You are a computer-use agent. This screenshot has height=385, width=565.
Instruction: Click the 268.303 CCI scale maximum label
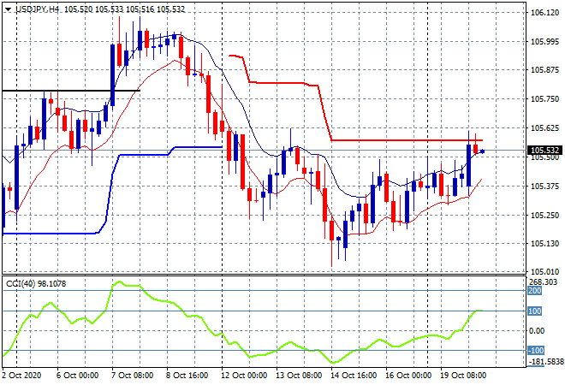point(547,281)
